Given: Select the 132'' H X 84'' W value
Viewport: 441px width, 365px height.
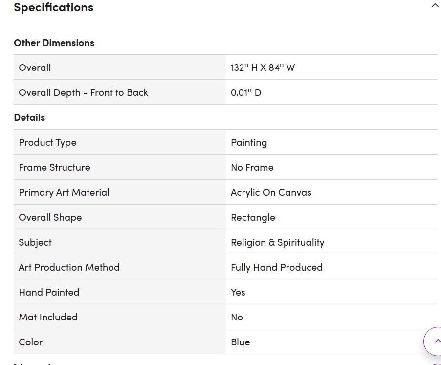Looking at the screenshot, I should [263, 68].
